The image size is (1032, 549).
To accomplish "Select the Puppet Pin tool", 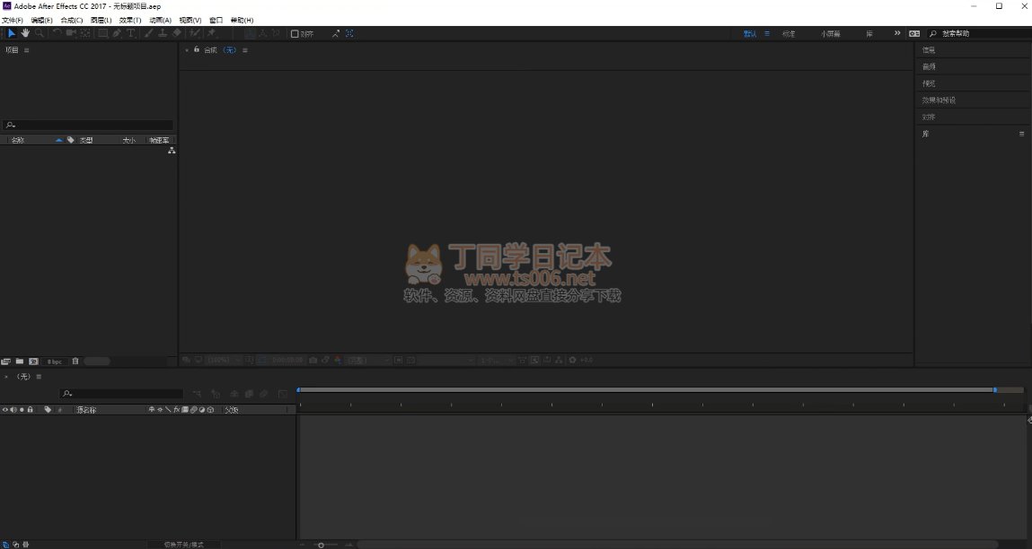I will (x=212, y=33).
